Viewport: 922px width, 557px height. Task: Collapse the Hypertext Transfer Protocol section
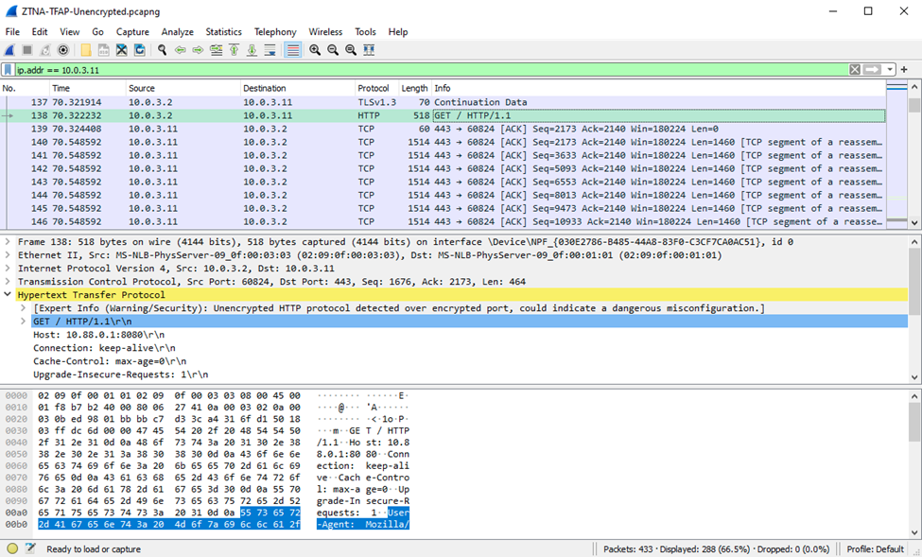[x=8, y=295]
